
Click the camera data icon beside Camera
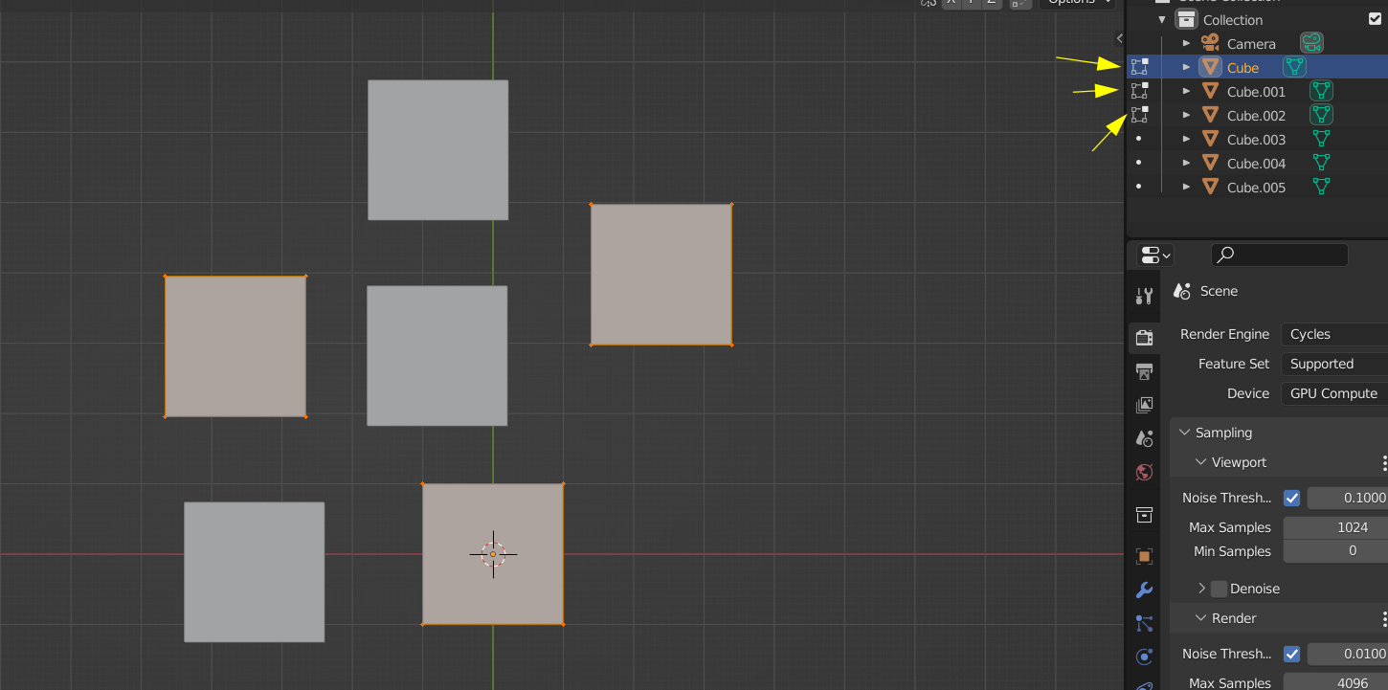click(x=1311, y=43)
